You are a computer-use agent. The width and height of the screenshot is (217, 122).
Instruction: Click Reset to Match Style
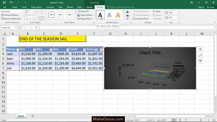tap(11, 19)
